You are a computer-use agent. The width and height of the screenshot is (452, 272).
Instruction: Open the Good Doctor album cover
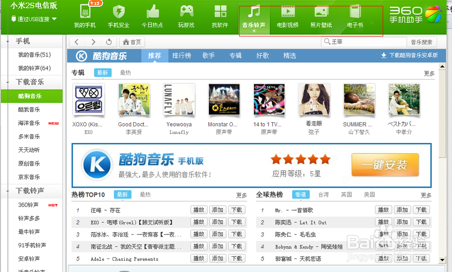[134, 99]
